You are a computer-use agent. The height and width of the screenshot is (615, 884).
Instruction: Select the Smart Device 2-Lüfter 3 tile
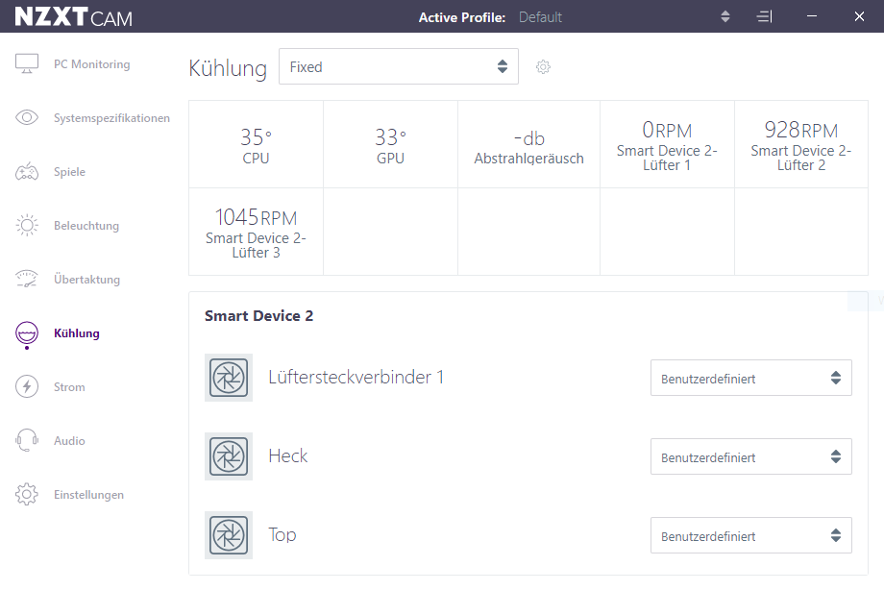tap(256, 232)
